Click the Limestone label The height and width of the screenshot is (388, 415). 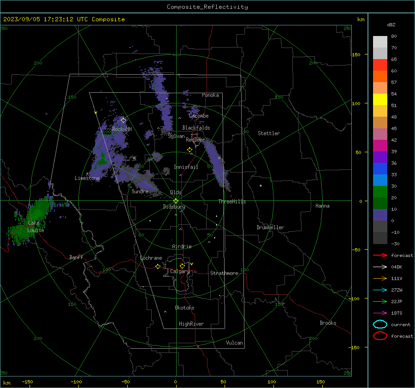pos(87,178)
